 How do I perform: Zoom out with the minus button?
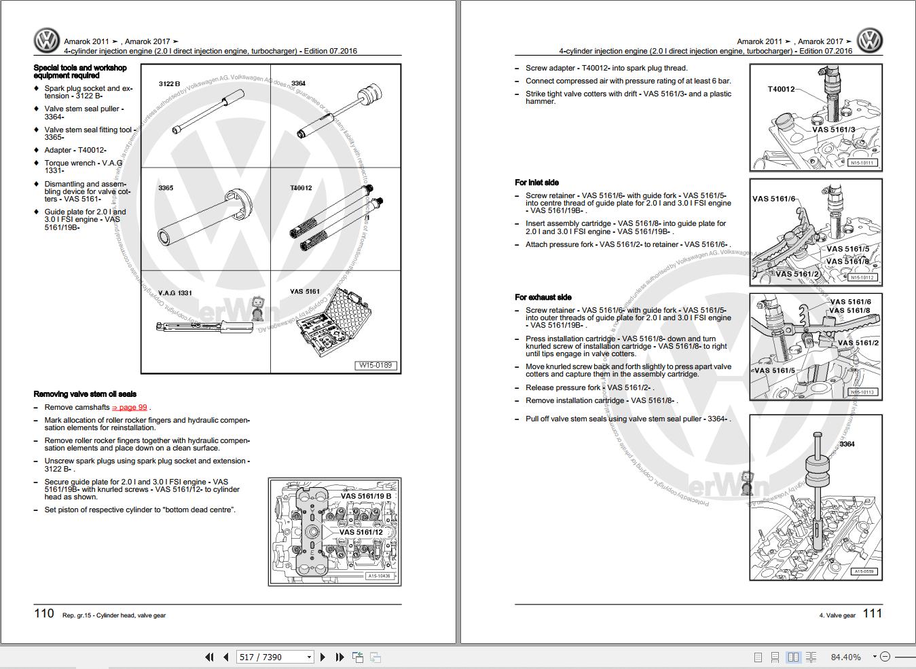(884, 656)
